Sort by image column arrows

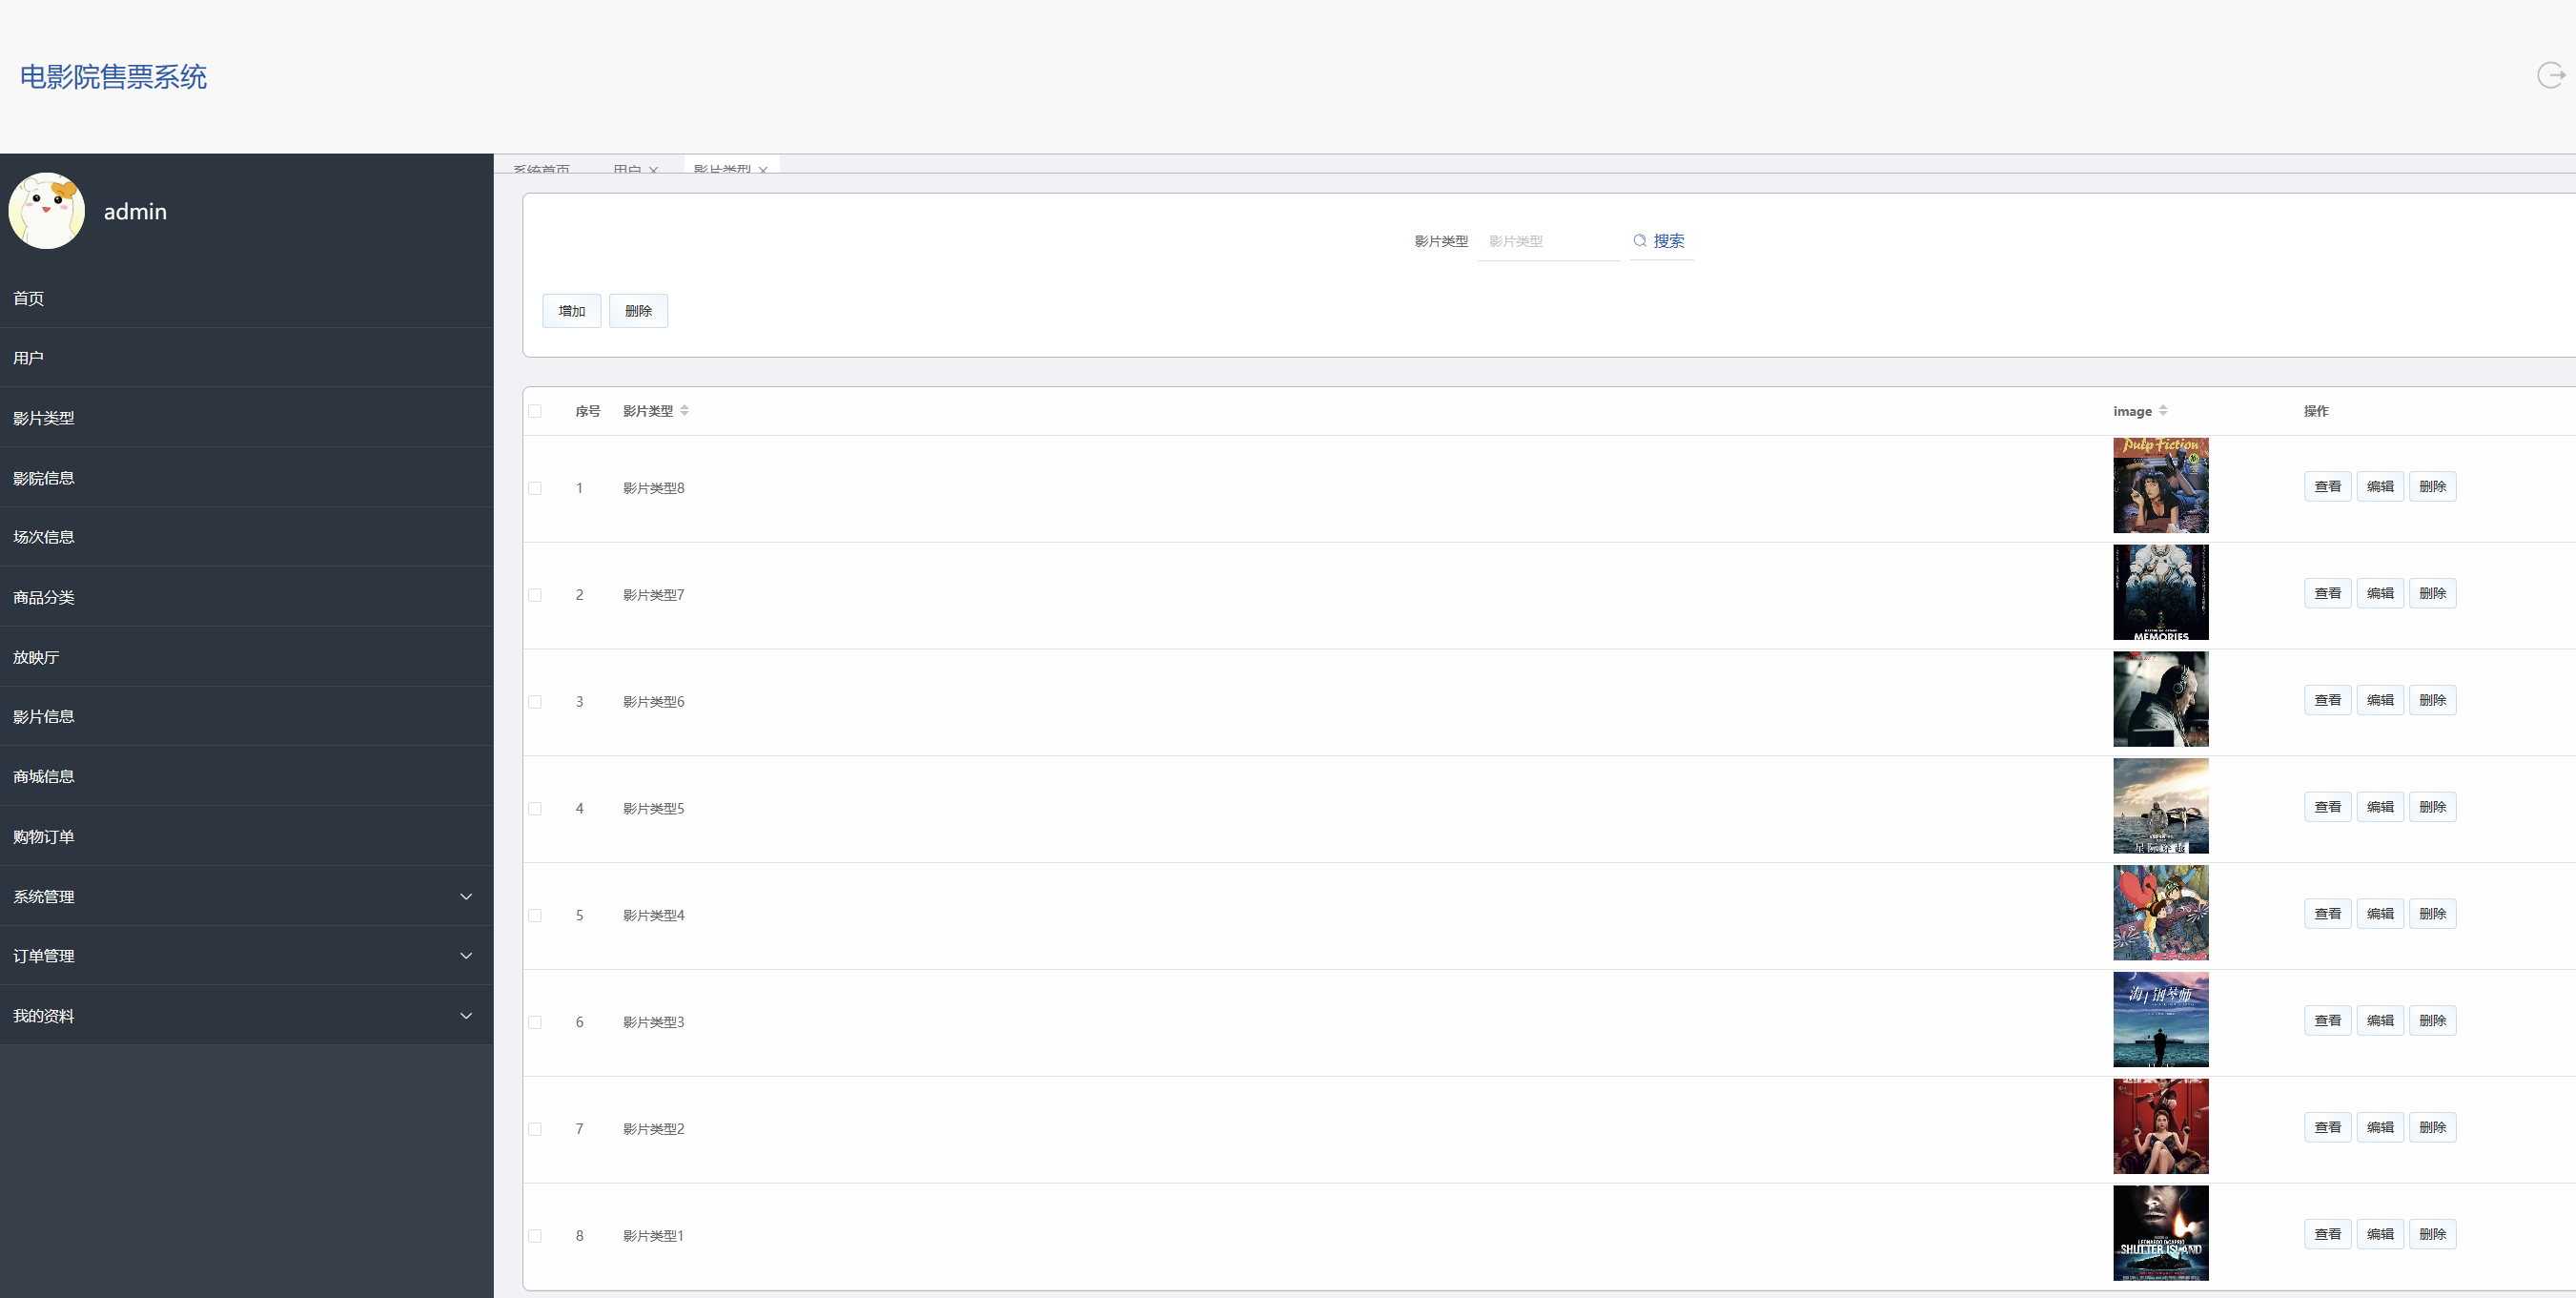point(2163,411)
